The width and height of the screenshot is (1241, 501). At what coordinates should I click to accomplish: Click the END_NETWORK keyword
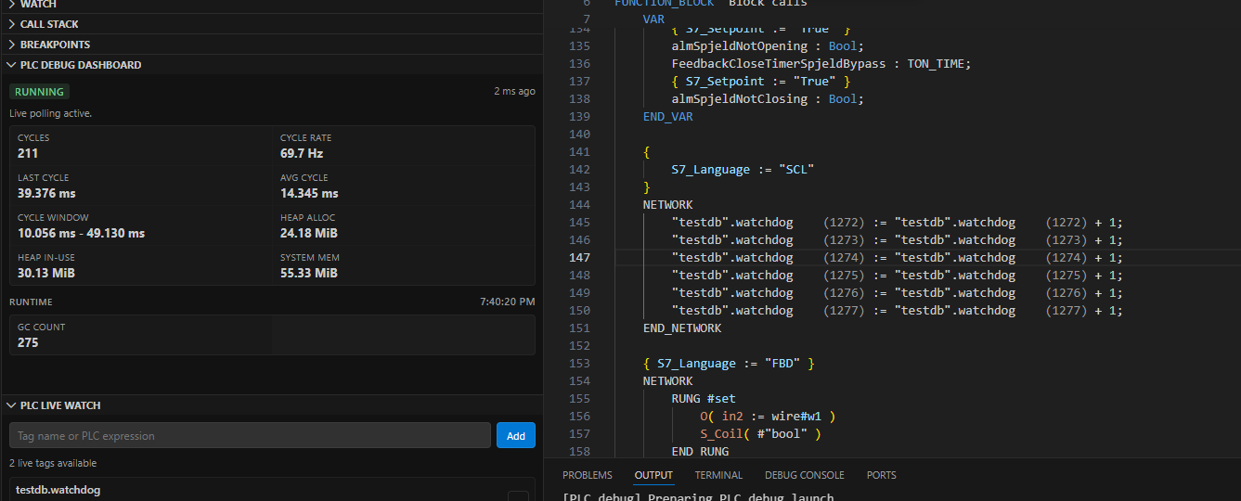tap(682, 328)
